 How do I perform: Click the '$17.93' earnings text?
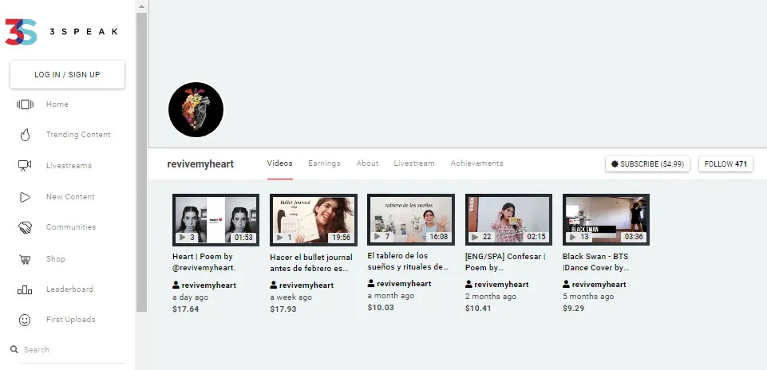click(x=283, y=309)
